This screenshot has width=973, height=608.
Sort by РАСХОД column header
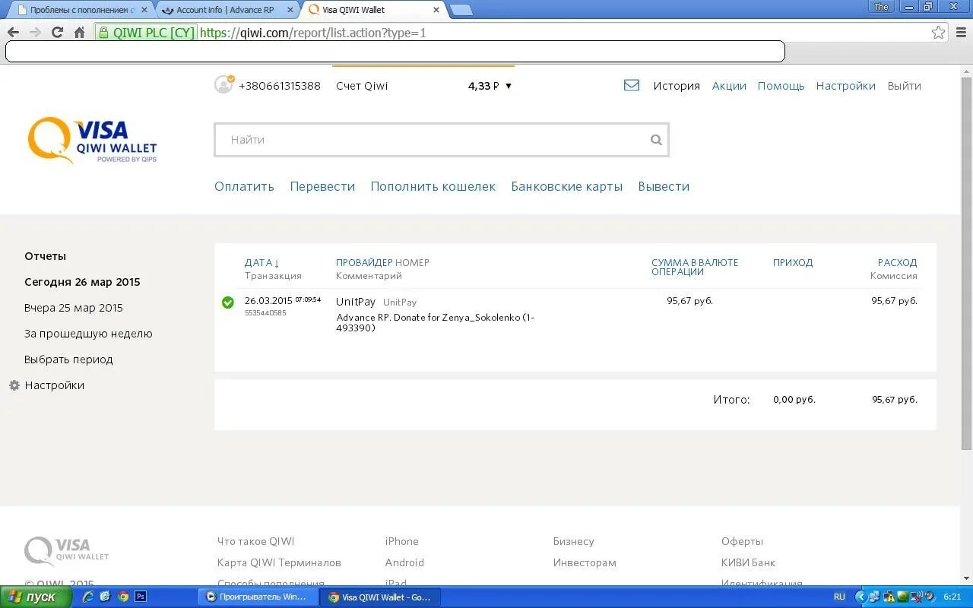pos(897,262)
